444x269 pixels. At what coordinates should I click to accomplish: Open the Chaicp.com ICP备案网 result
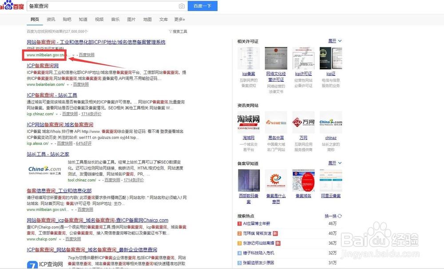[97, 220]
